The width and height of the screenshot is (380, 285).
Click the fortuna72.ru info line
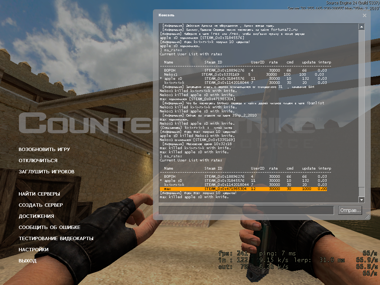tap(230, 30)
